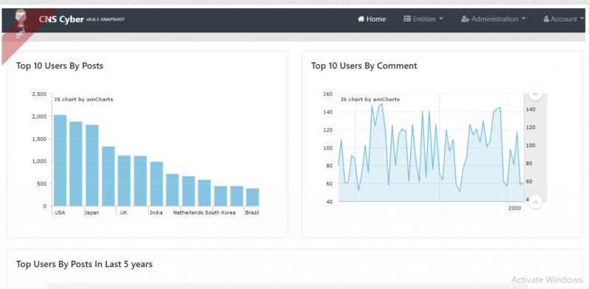Click the Netherlands axis label

(x=188, y=212)
